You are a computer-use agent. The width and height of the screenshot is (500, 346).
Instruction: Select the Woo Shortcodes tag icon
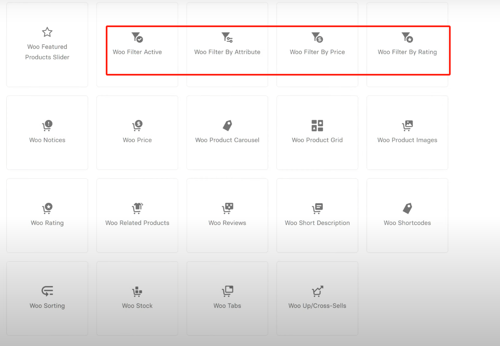(407, 208)
